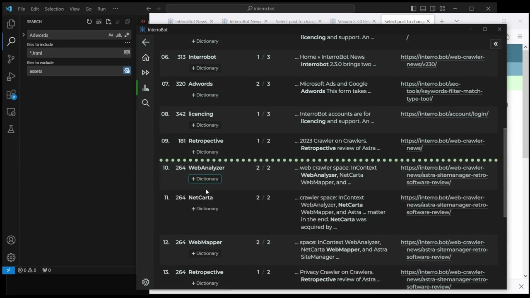Open the browser tab list chevron
The width and height of the screenshot is (530, 298).
coord(456,21)
